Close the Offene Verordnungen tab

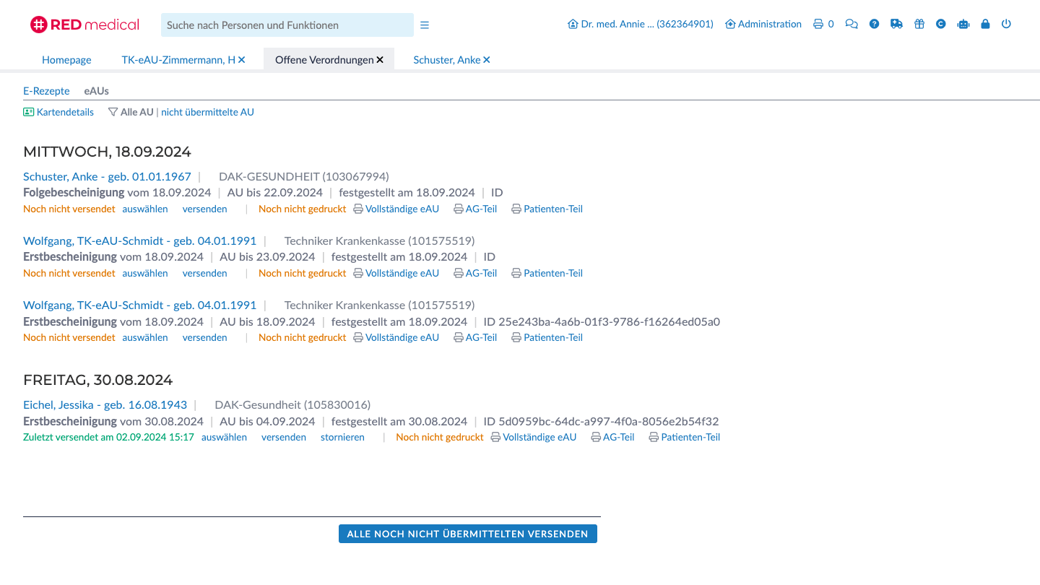pos(380,60)
